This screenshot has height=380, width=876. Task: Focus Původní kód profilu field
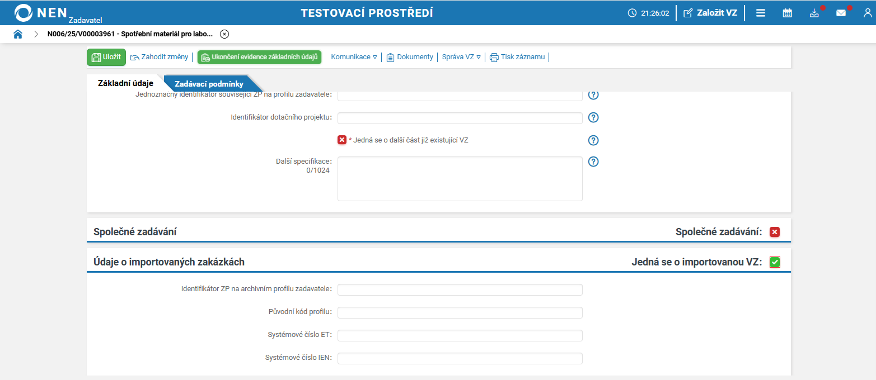460,312
